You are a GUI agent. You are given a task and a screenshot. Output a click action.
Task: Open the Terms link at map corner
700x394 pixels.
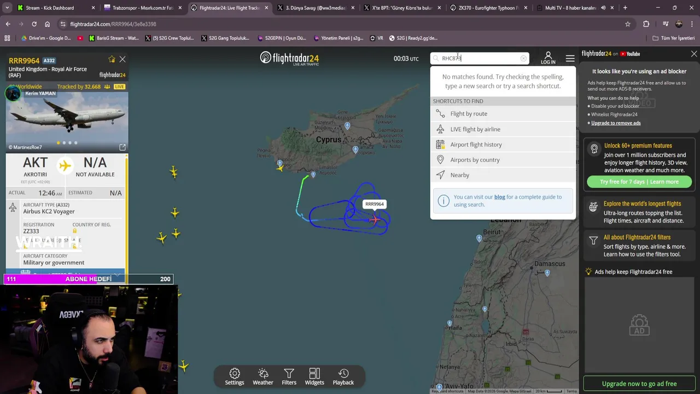(x=571, y=391)
